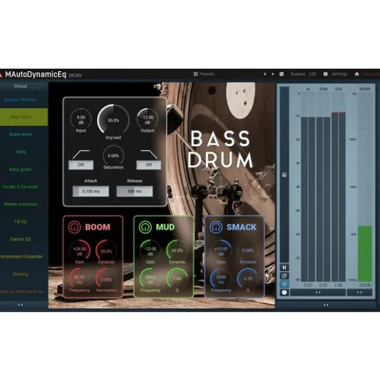
Task: Open the Presets grid icon
Action: (196, 74)
